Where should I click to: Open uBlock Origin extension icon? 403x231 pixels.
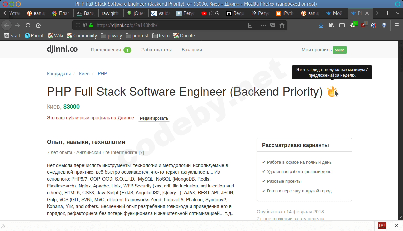click(363, 25)
